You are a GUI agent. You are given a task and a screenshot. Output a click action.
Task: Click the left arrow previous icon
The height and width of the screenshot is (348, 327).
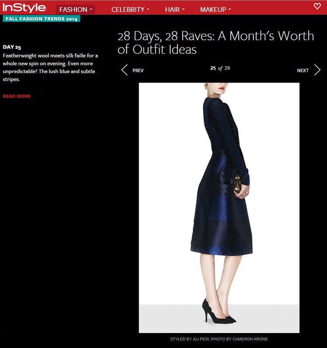point(125,70)
